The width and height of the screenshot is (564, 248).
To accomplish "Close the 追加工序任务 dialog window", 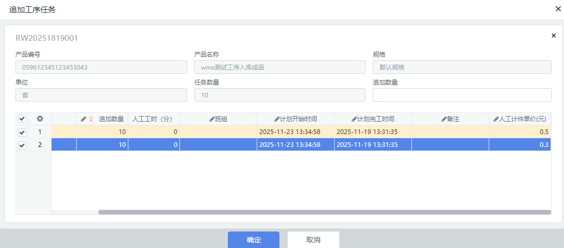I will click(x=558, y=9).
